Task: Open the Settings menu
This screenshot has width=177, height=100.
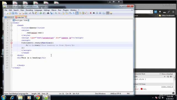Action: (47, 10)
